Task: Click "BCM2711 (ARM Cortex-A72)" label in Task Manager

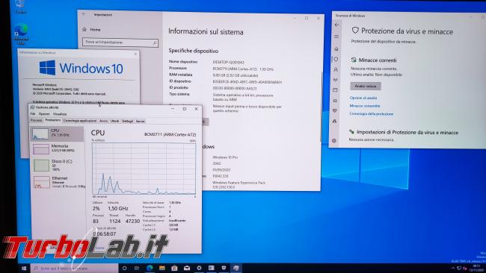Action: click(170, 134)
